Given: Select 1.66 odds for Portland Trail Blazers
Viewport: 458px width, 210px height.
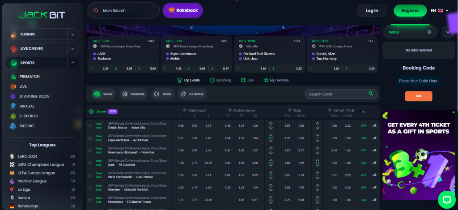Looking at the screenshot, I should pos(263,69).
